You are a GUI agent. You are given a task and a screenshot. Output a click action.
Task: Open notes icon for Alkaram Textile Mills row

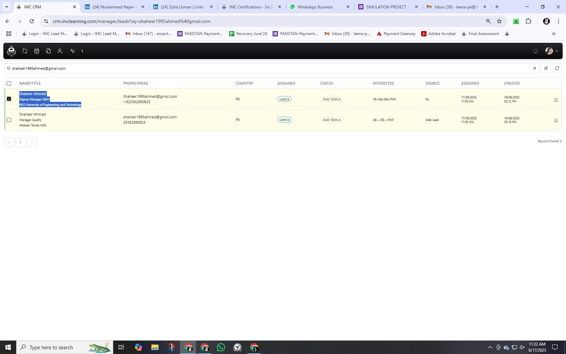556,120
